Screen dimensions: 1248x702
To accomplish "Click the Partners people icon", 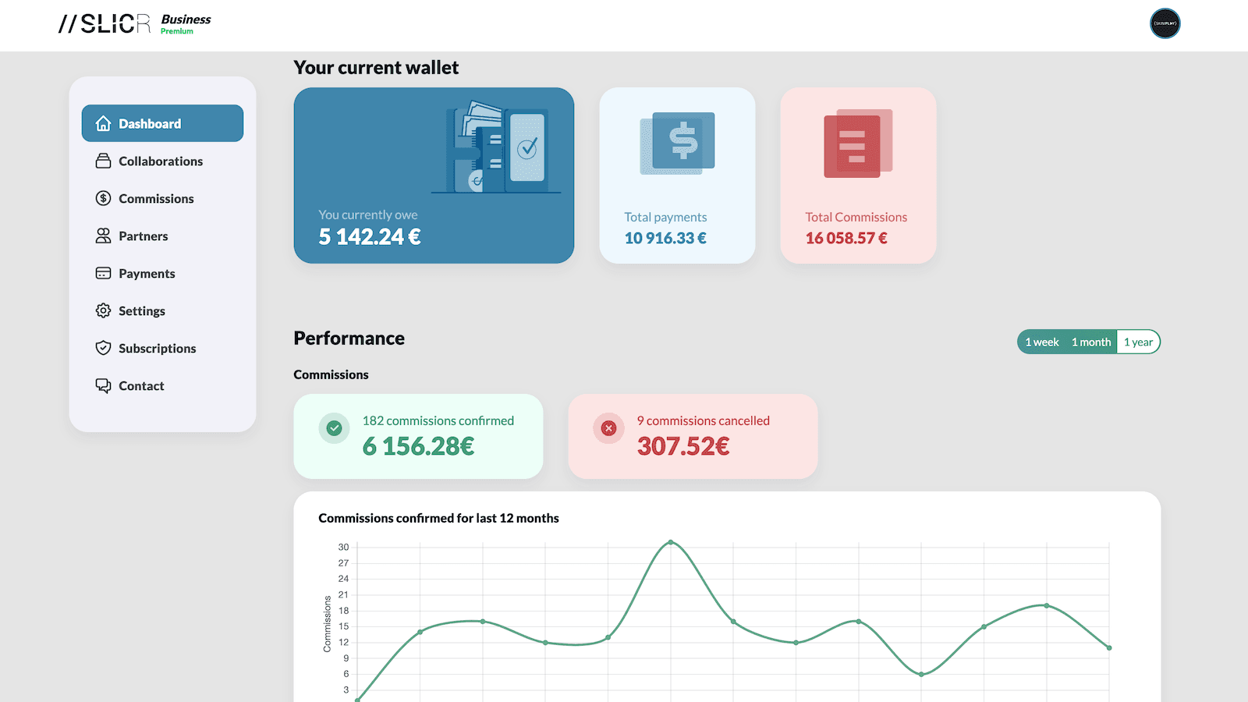I will (x=103, y=236).
